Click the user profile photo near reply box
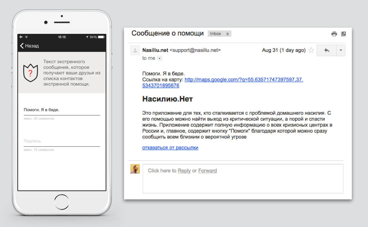The height and width of the screenshot is (227, 368). pyautogui.click(x=135, y=169)
